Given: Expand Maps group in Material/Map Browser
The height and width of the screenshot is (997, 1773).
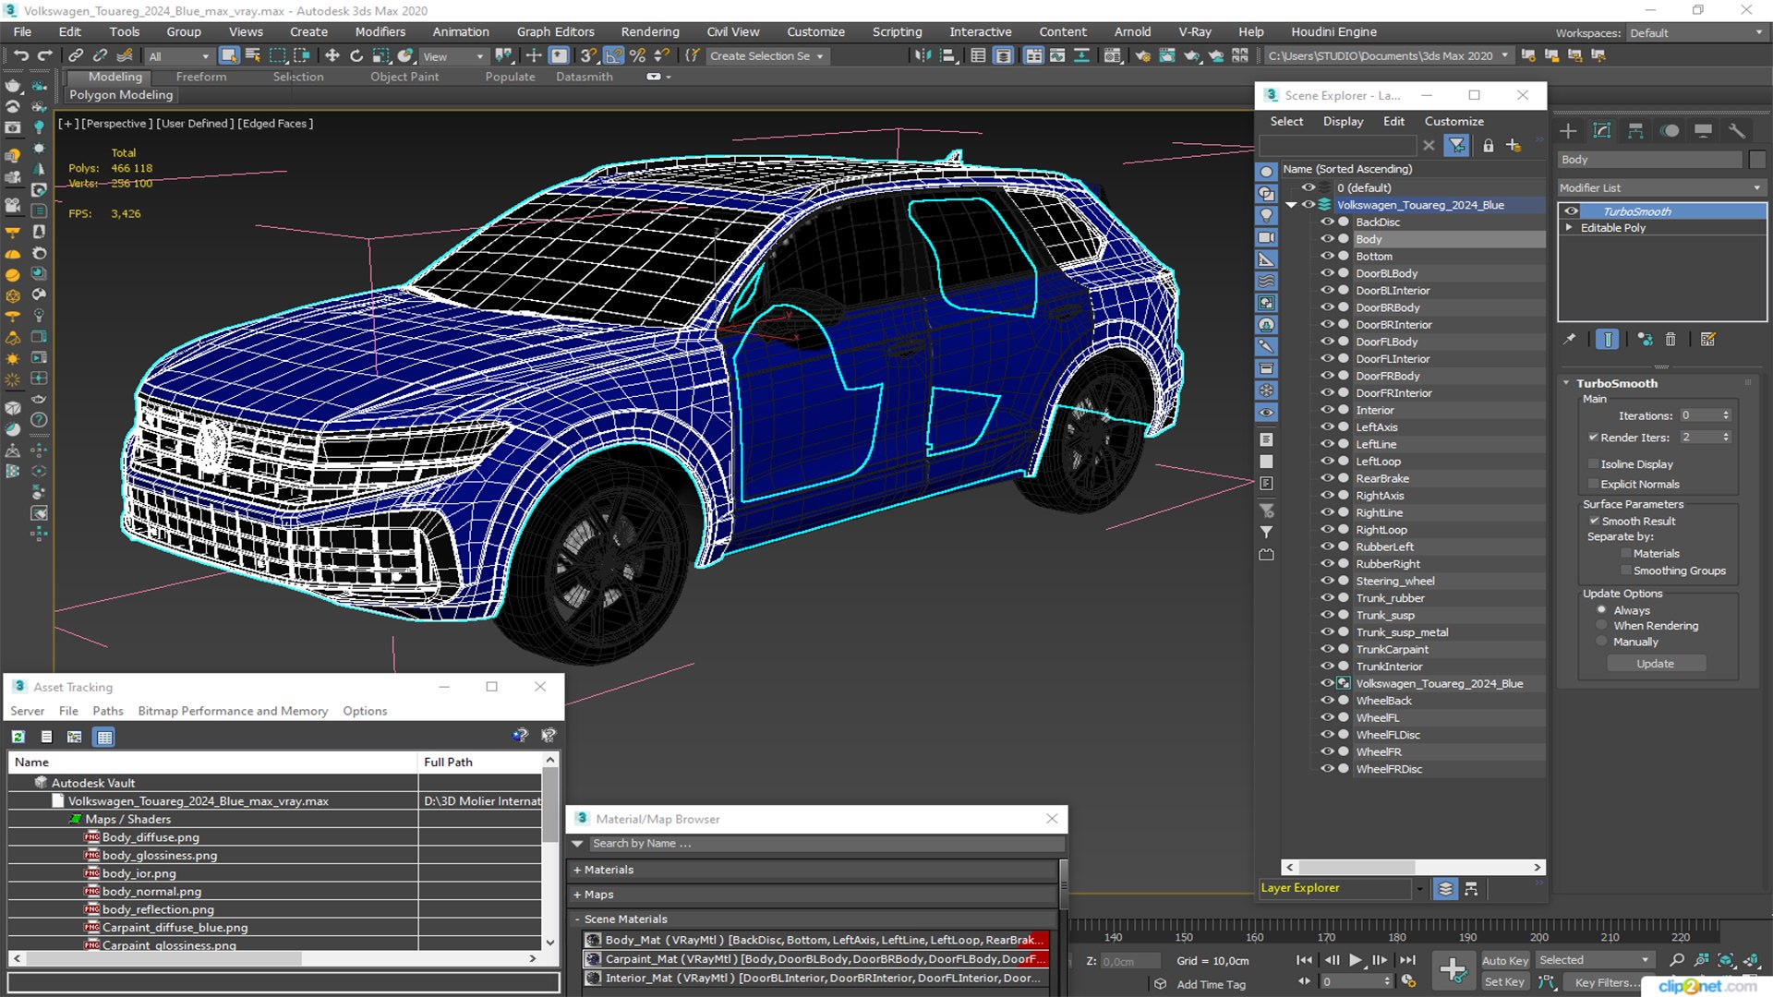Looking at the screenshot, I should click(576, 895).
